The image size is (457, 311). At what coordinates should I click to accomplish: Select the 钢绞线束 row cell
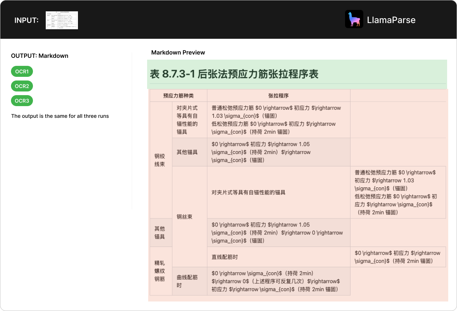click(x=160, y=160)
